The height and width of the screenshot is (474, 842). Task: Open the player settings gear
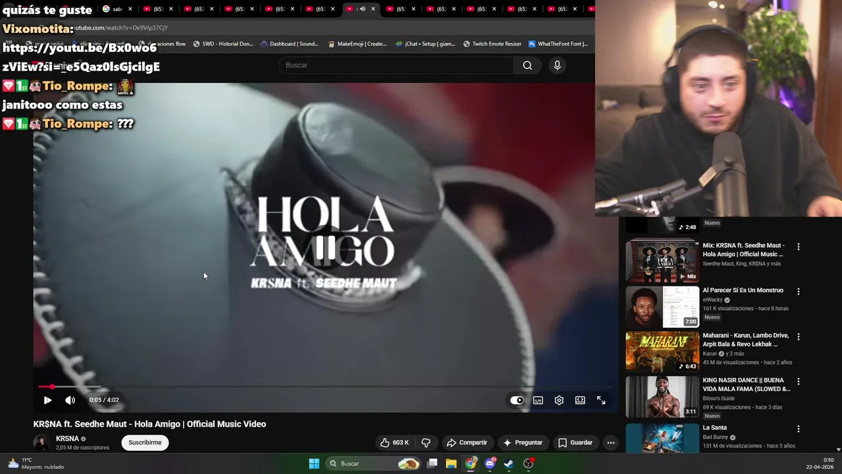[559, 400]
